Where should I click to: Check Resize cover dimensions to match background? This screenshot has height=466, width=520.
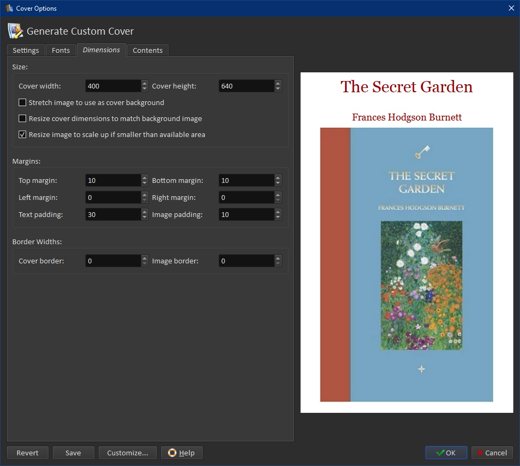tap(22, 118)
